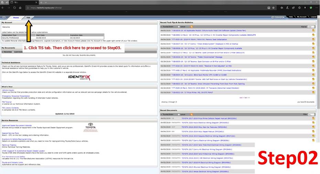Open the Technical Training link
This screenshot has height=174, width=320.
click(x=9, y=145)
